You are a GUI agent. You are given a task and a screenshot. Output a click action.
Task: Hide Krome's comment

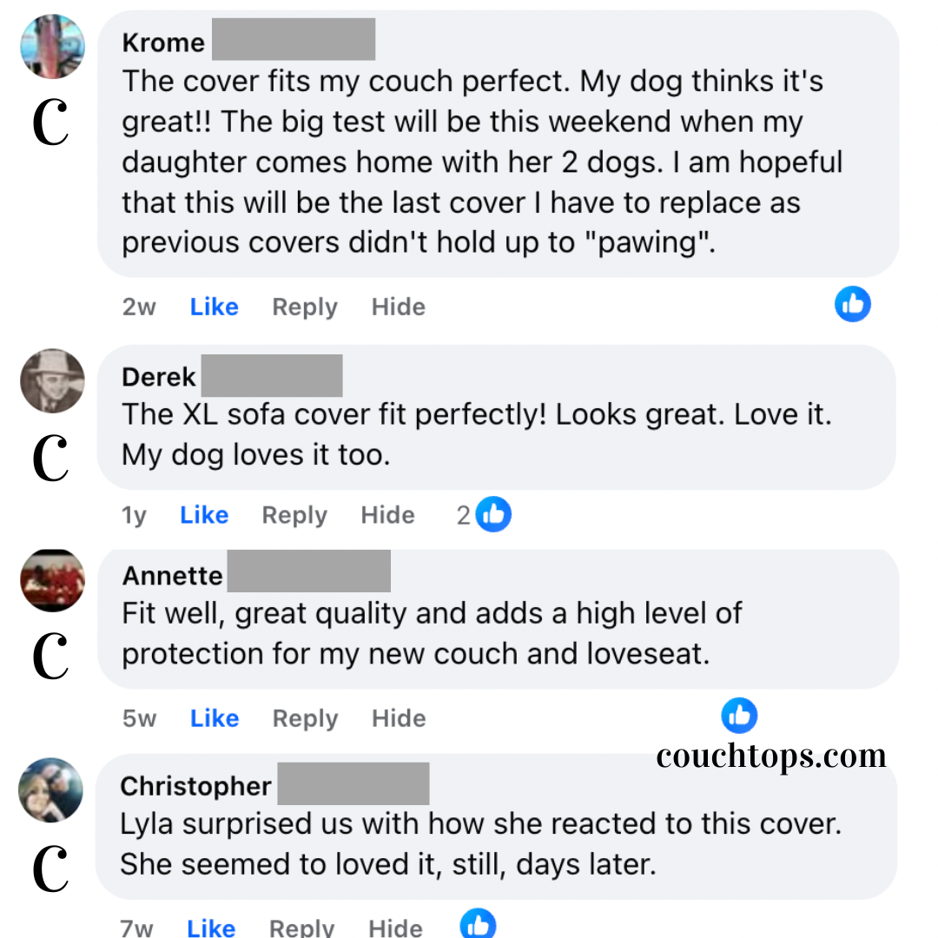(x=399, y=307)
